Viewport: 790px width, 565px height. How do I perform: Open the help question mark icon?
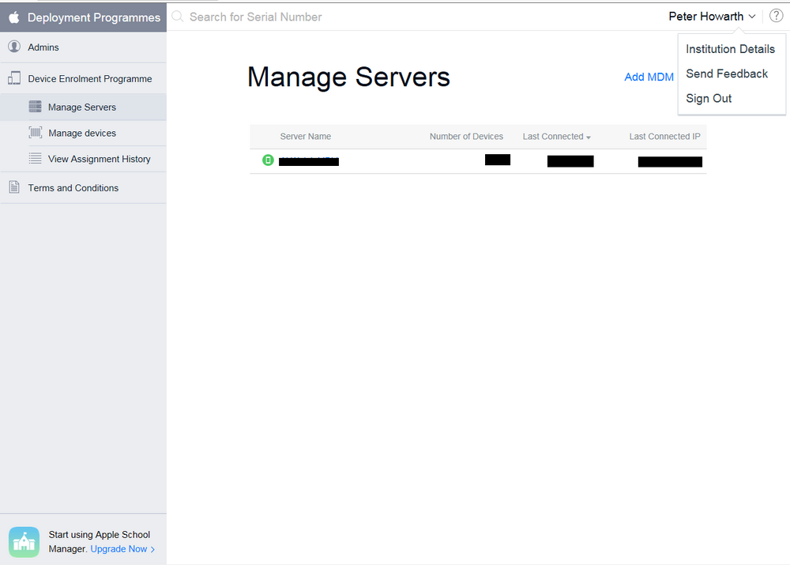[776, 16]
